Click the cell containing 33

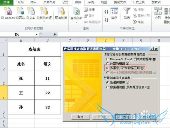(48, 107)
